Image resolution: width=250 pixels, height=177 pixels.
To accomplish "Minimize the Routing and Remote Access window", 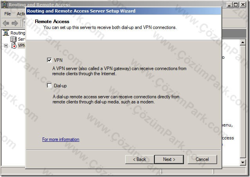I will click(x=229, y=4).
